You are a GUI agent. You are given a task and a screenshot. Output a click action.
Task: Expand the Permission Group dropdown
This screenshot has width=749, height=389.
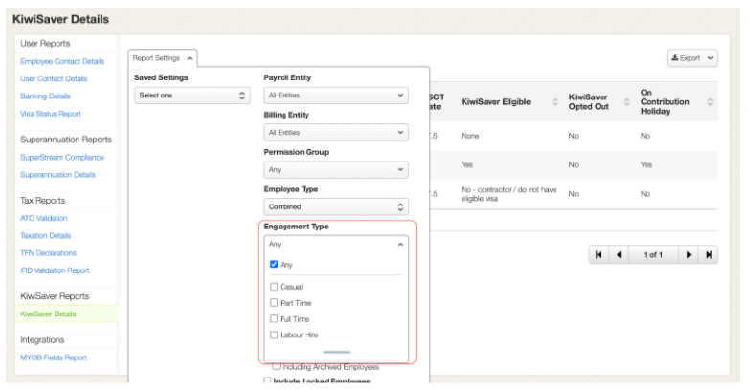[336, 170]
